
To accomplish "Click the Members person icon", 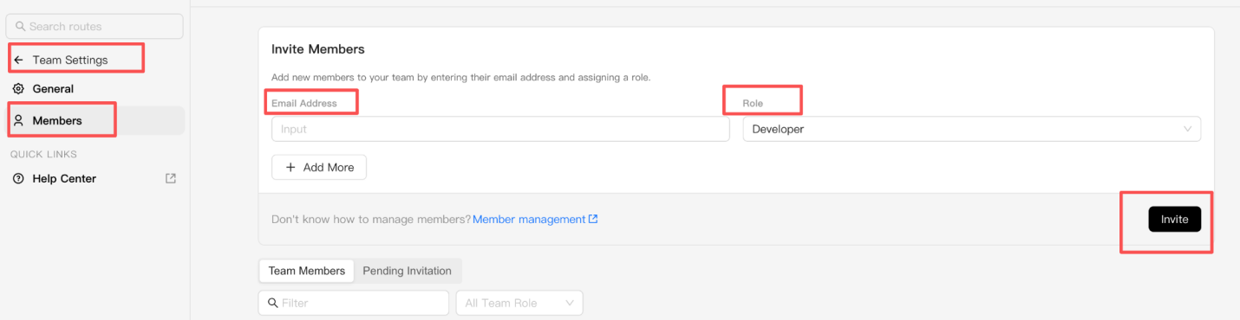I will pos(18,121).
